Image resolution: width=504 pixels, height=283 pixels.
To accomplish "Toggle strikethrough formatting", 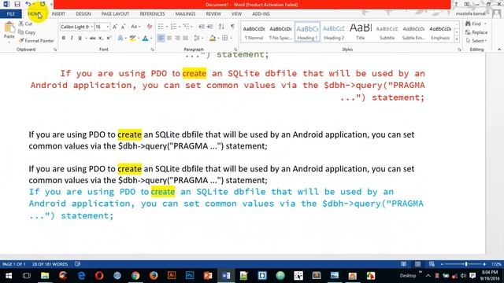I will 93,39.
